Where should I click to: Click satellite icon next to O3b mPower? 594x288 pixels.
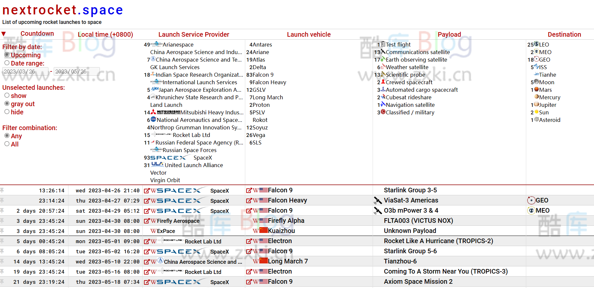pos(378,211)
